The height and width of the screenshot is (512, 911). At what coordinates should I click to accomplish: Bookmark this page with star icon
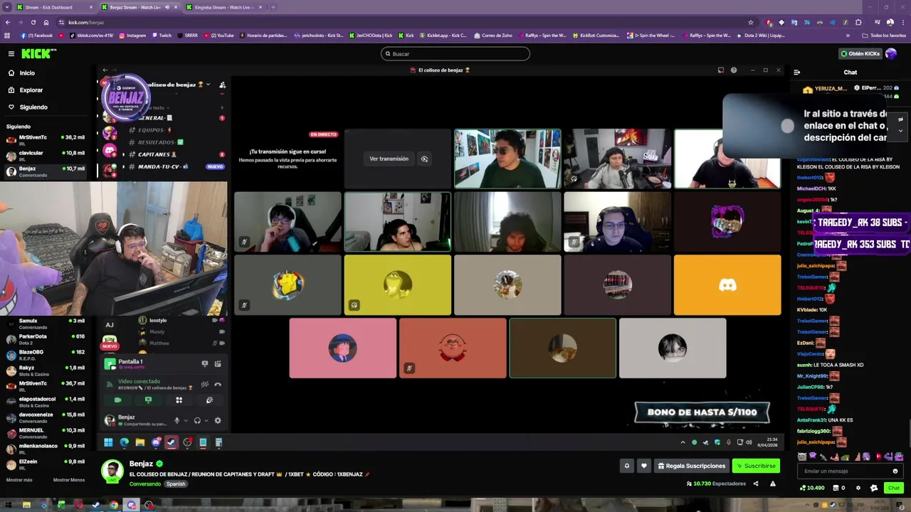750,22
